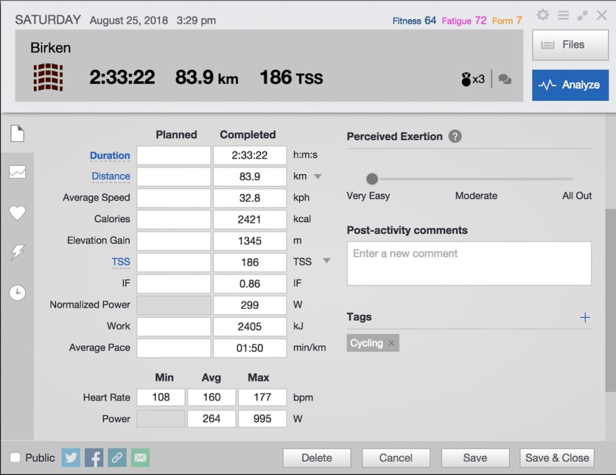The image size is (616, 475).
Task: Click the completed Average Speed field
Action: point(250,198)
